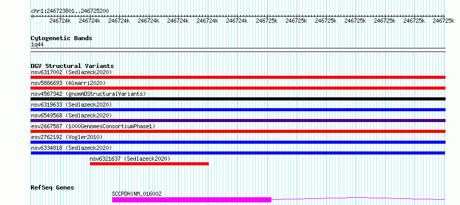Open the nsv6334818 (Sedlazeck2020) label

point(71,148)
